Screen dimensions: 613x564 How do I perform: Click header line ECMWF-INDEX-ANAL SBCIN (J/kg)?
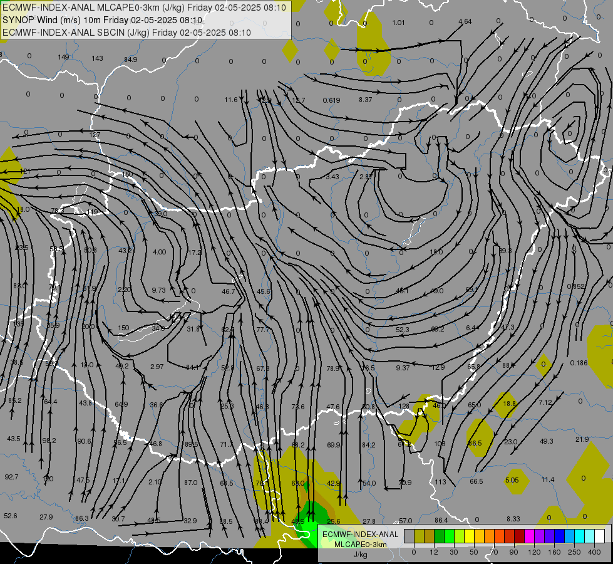click(126, 33)
